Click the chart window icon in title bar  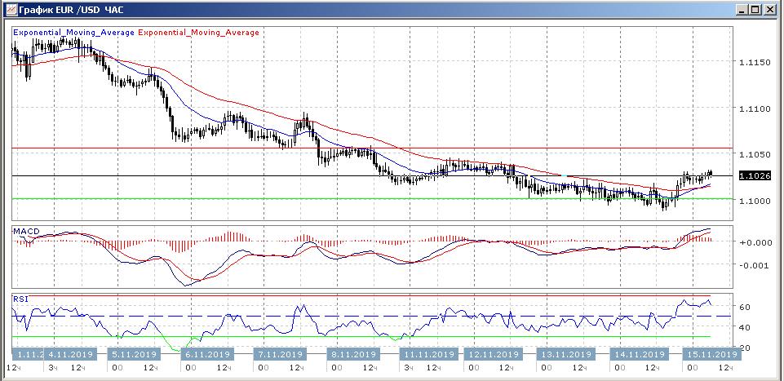click(9, 9)
